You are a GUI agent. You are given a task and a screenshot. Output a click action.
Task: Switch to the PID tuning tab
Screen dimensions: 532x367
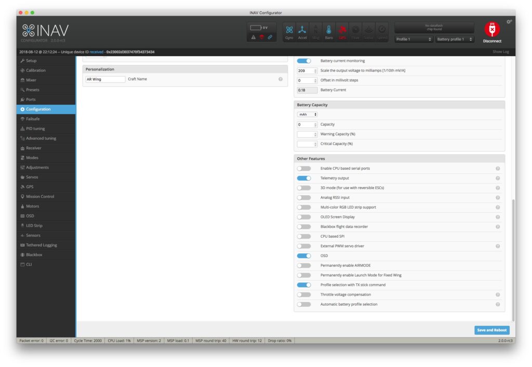click(35, 129)
